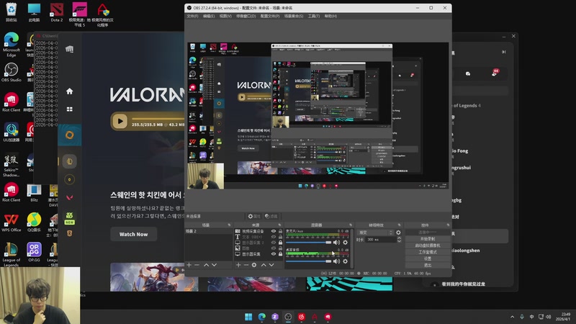Open the grid library icon in Riot sidebar

point(69,109)
